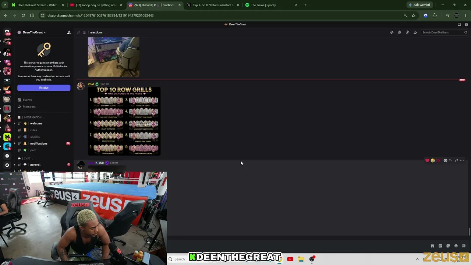Open File Explorer from the taskbar
Screen dimensions: 471x265
tap(301, 259)
